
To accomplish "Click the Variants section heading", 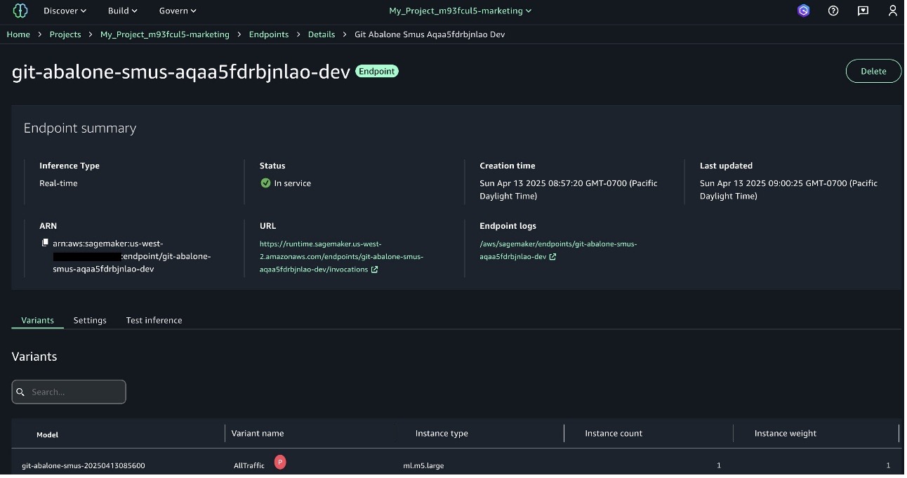I will click(34, 357).
